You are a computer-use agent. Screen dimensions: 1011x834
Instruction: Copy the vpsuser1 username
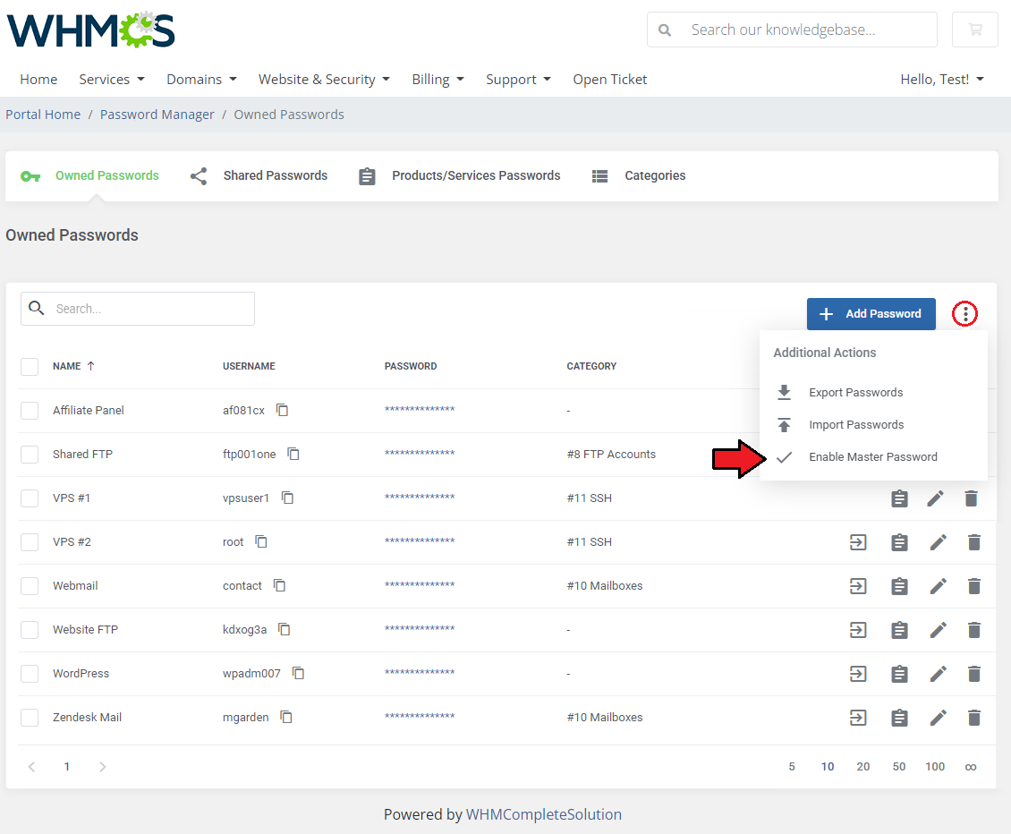pos(287,498)
